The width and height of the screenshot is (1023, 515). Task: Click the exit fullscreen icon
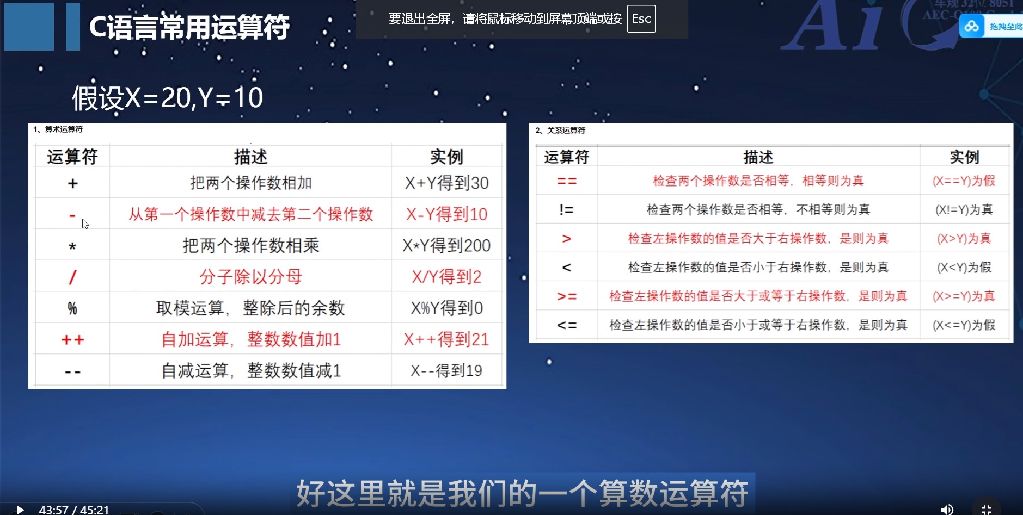tap(986, 510)
